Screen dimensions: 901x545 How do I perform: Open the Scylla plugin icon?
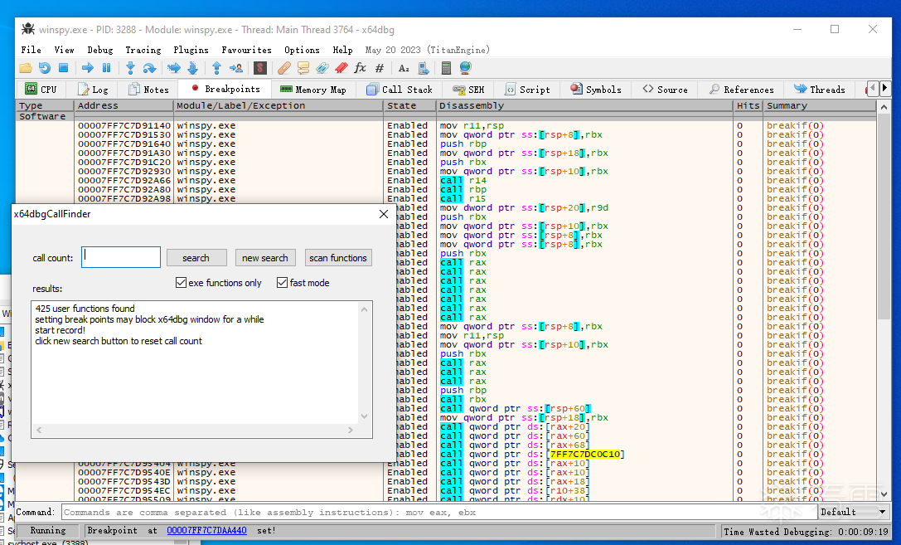pos(260,68)
